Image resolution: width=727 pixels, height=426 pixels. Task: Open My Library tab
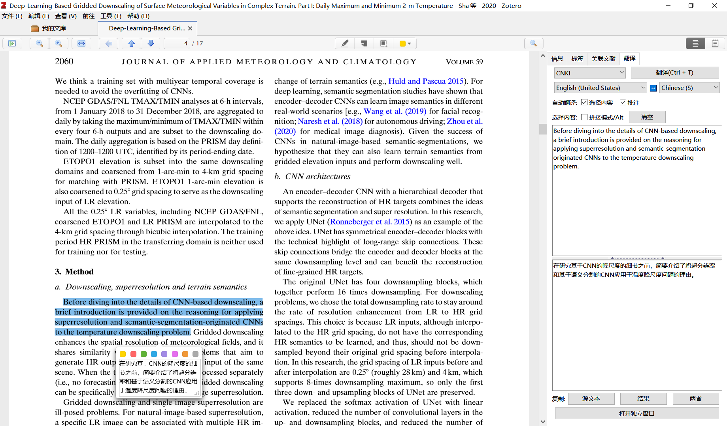49,28
